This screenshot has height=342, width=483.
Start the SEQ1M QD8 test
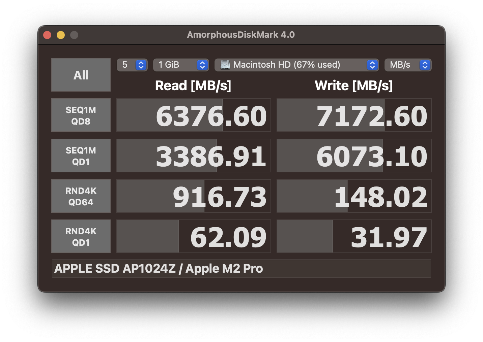coord(81,115)
